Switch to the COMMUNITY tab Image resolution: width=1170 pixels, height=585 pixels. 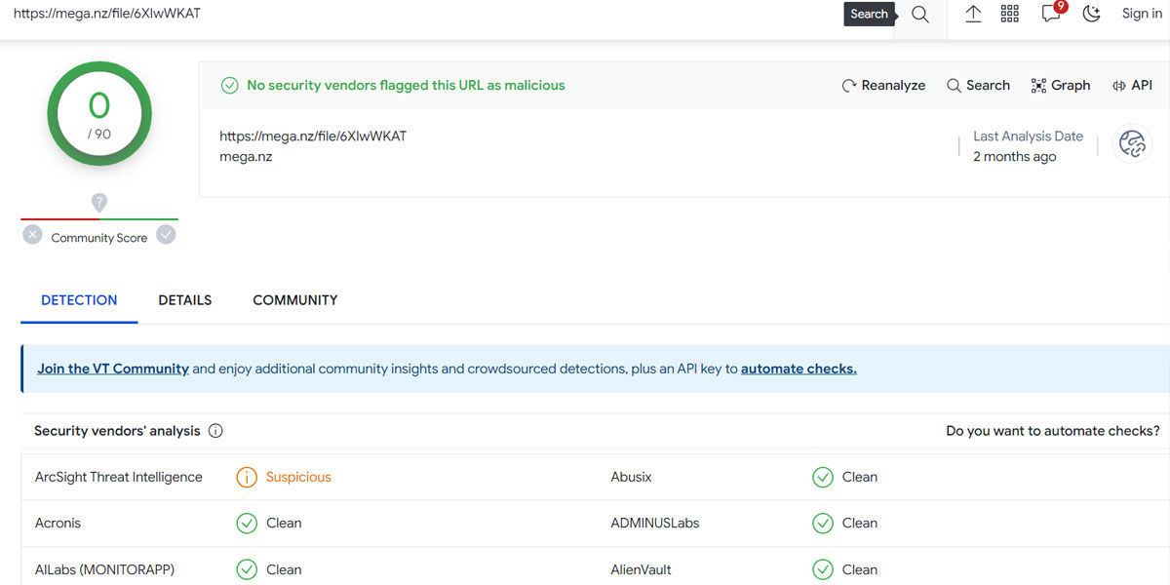pyautogui.click(x=295, y=300)
